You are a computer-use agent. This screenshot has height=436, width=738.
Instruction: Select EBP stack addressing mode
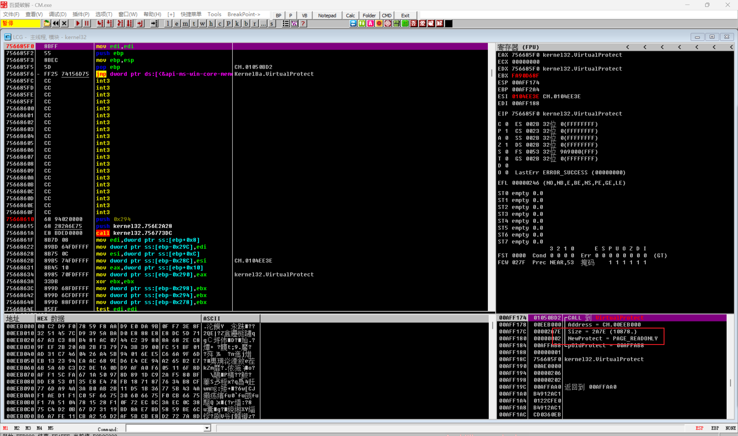[x=715, y=428]
